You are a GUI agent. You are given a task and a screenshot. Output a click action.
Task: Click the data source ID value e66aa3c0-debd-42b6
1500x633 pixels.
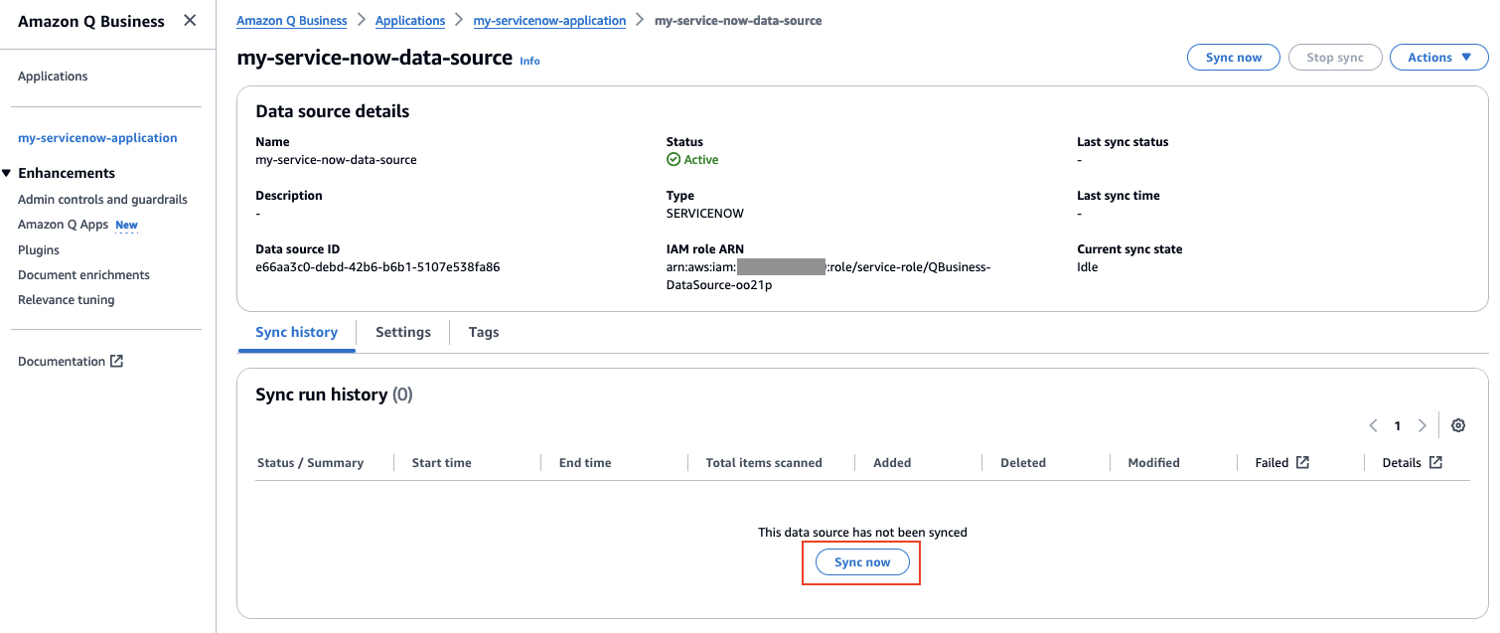pyautogui.click(x=377, y=267)
